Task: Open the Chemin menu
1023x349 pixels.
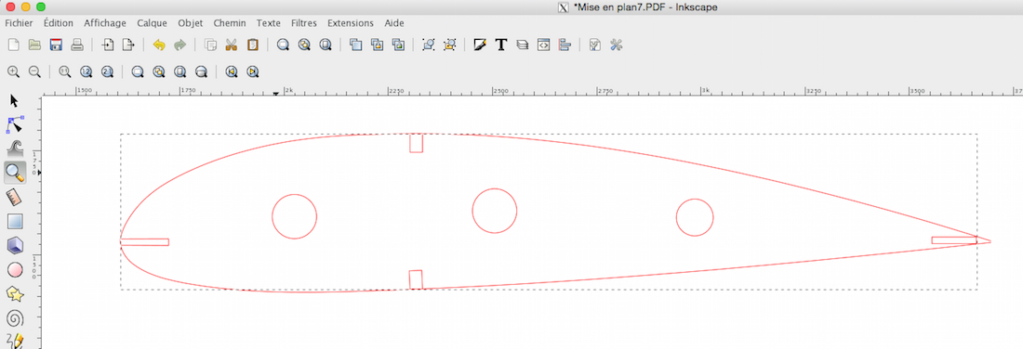Action: 230,23
